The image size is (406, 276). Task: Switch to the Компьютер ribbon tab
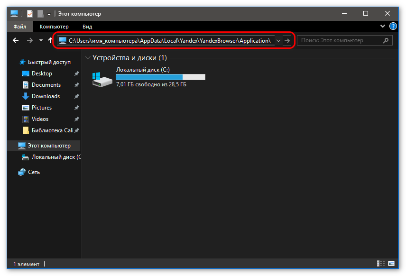54,27
